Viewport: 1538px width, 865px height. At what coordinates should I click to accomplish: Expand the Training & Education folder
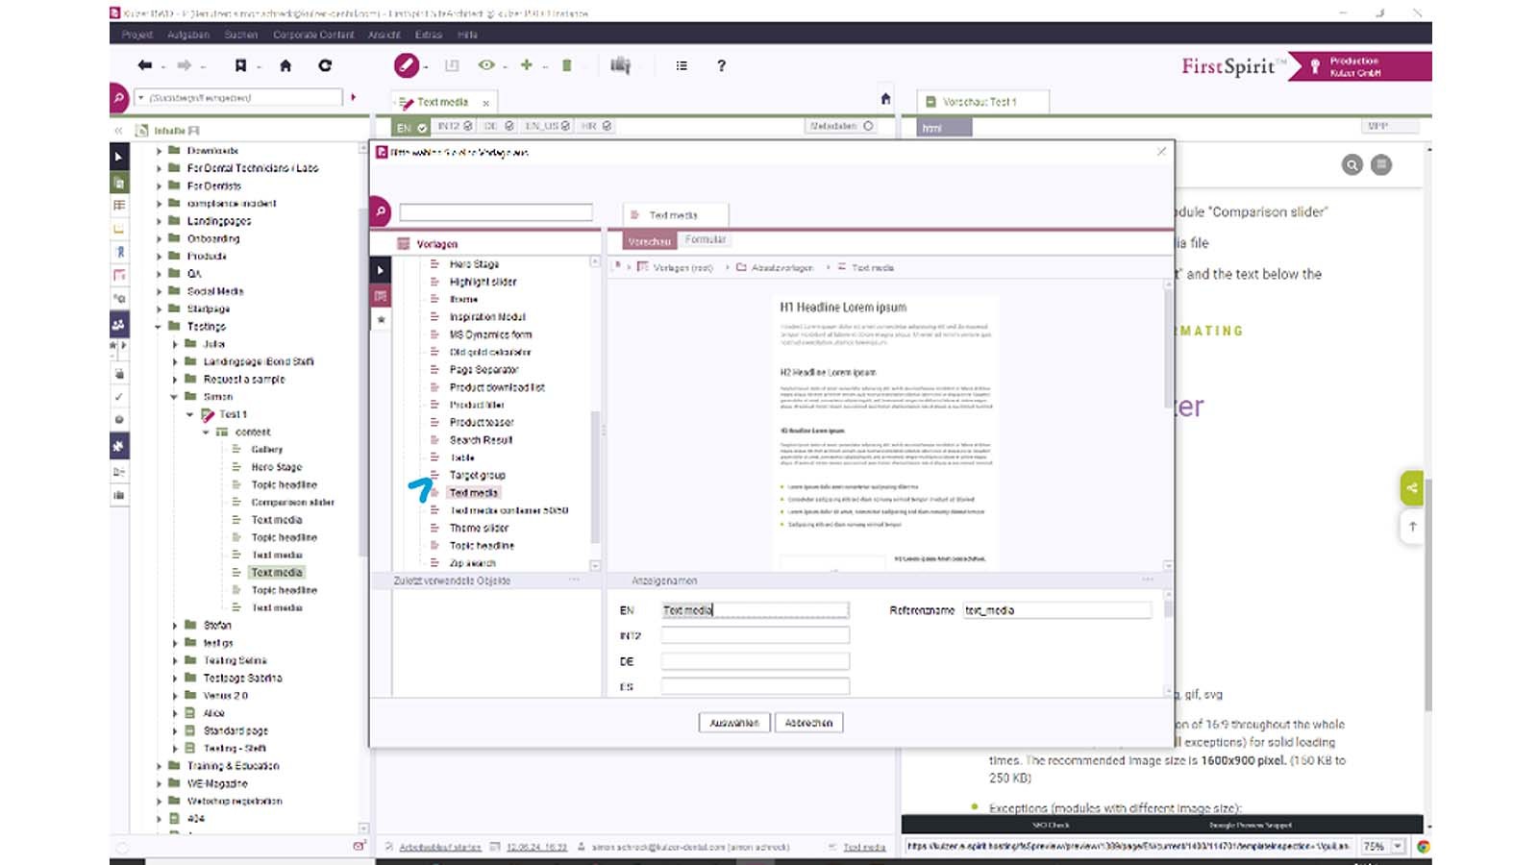pyautogui.click(x=159, y=766)
